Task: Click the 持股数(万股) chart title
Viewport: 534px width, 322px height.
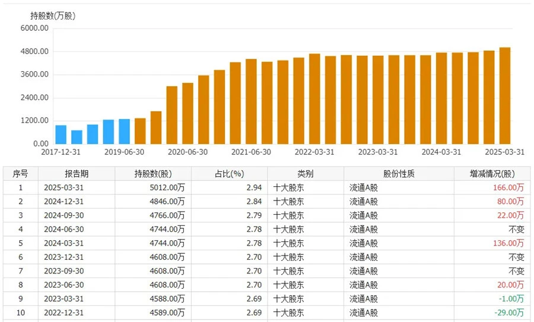Action: (53, 16)
